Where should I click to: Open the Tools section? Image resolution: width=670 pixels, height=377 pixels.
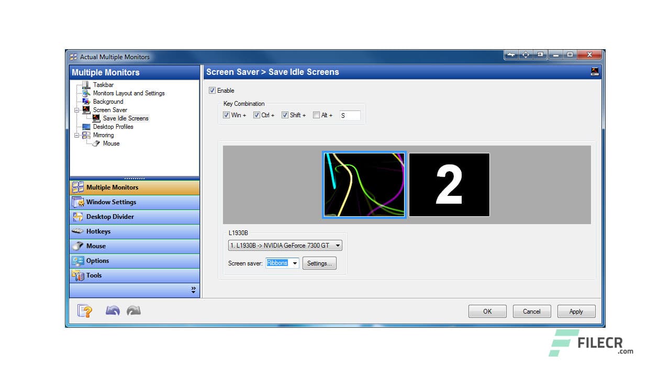pyautogui.click(x=135, y=275)
